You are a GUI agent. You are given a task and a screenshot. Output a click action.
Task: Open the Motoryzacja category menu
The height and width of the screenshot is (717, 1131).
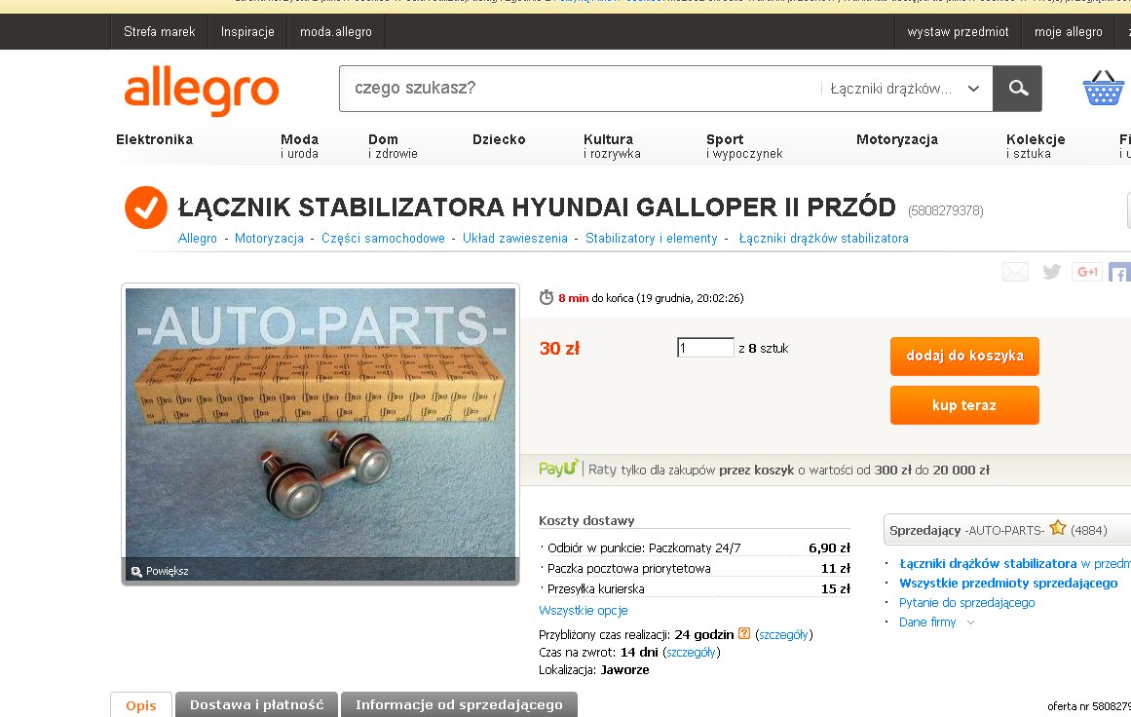(x=896, y=140)
